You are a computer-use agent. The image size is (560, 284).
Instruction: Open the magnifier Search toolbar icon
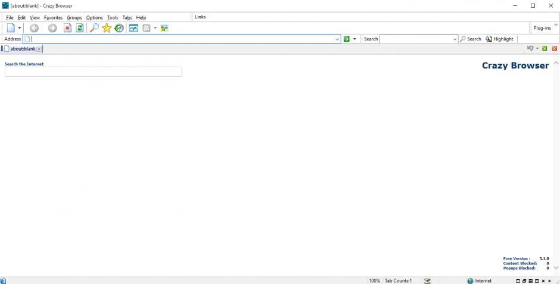point(94,28)
